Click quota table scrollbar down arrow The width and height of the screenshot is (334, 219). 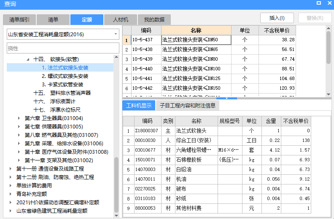[x=329, y=94]
